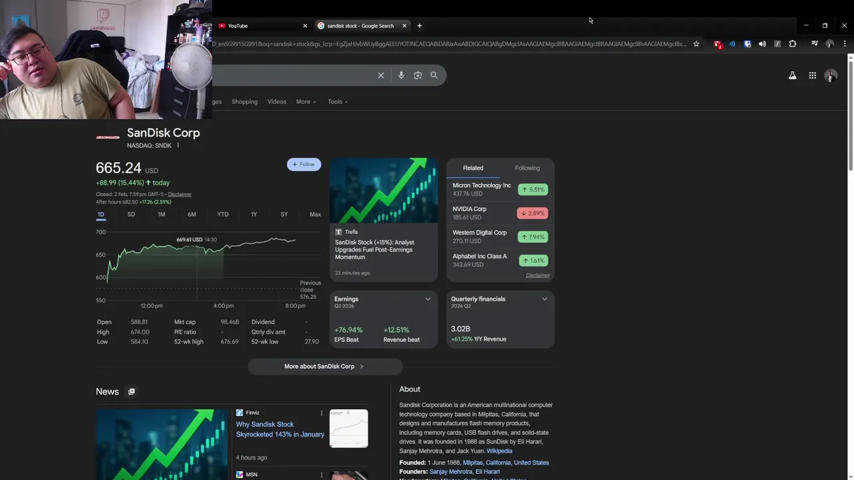Open Western Digital Corp related stock
The height and width of the screenshot is (480, 854).
point(500,237)
